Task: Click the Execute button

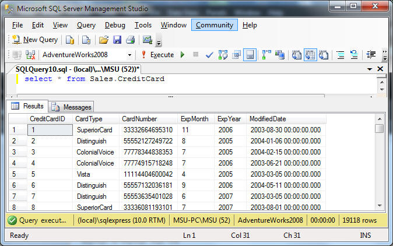Action: tap(157, 55)
